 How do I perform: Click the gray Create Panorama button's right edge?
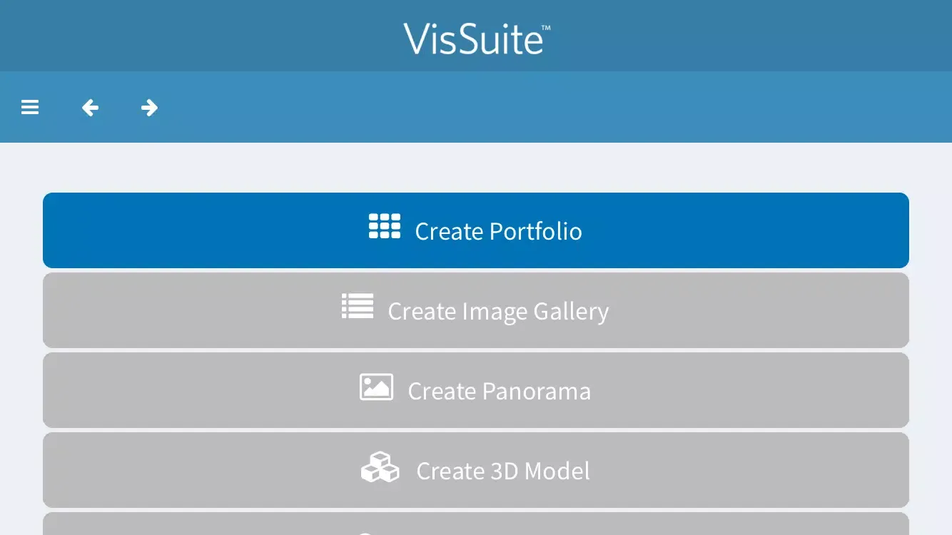(898, 390)
